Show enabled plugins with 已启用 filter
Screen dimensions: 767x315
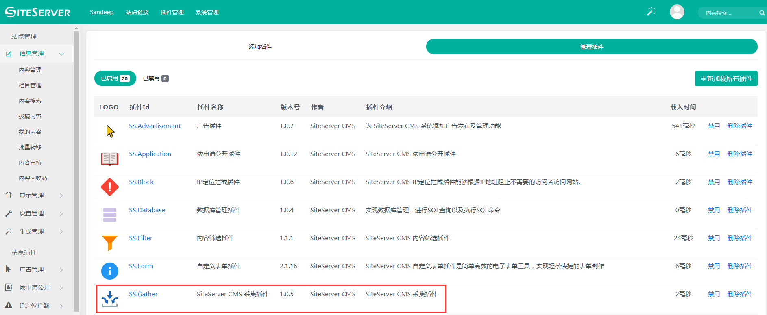115,78
